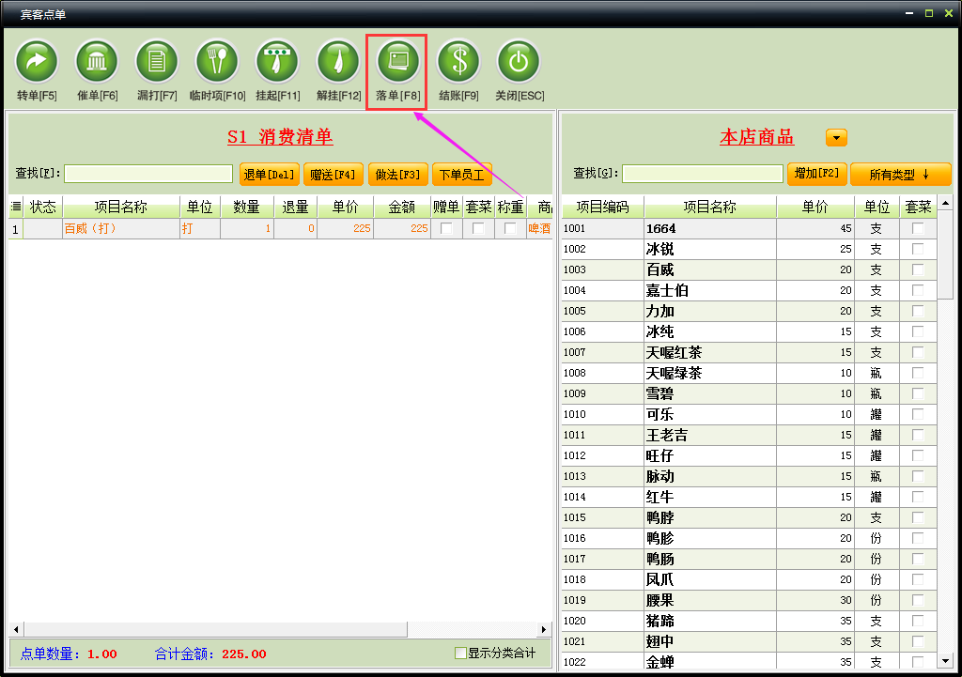Click the 项目编码 column header
This screenshot has height=677, width=962.
pos(602,207)
